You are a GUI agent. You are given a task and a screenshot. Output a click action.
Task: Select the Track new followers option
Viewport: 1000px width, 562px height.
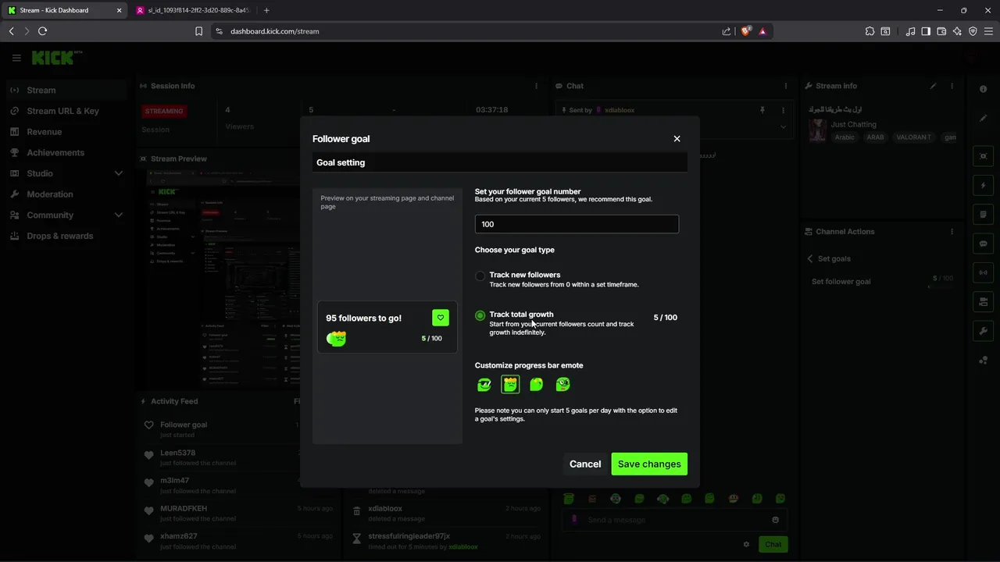tap(480, 276)
